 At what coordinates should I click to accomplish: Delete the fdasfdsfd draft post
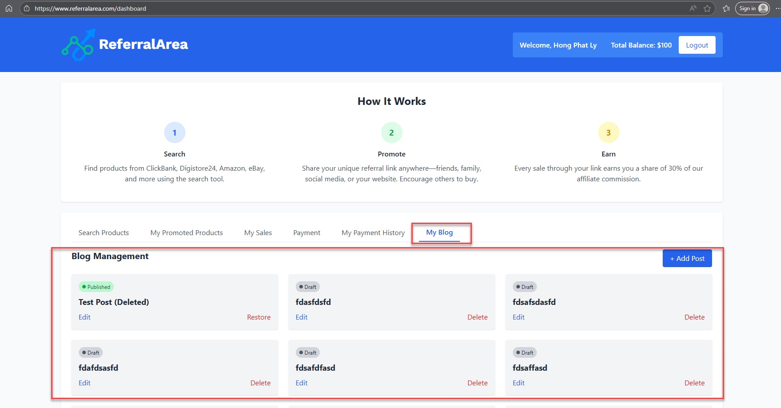(x=477, y=317)
